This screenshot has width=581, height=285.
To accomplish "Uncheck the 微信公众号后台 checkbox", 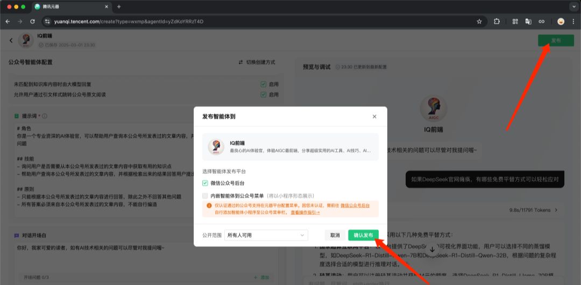I will point(205,183).
